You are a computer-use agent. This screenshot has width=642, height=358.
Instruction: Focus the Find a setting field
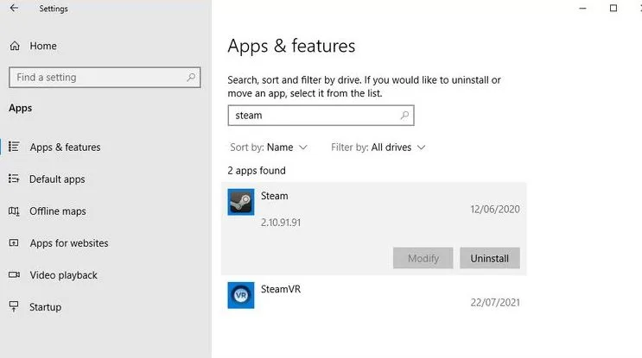pyautogui.click(x=105, y=78)
